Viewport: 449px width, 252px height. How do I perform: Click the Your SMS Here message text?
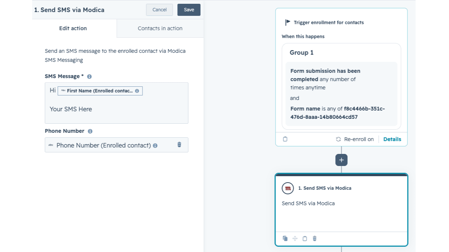pyautogui.click(x=71, y=109)
